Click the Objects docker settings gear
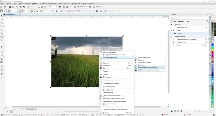This screenshot has height=116, width=216. (207, 21)
